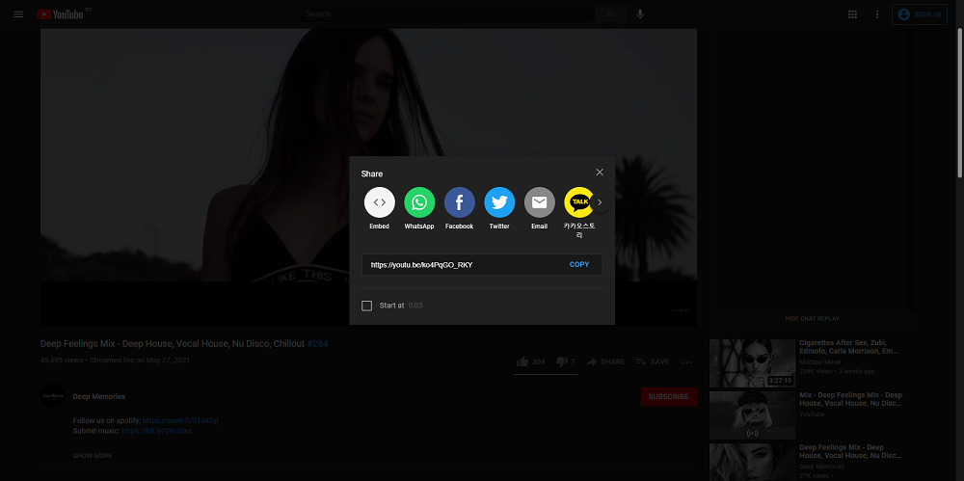Share video to Facebook

[459, 202]
